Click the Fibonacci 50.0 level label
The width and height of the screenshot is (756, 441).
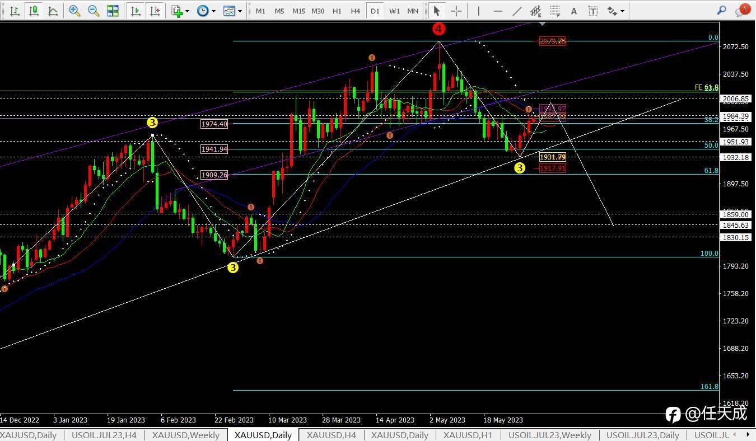pos(711,146)
